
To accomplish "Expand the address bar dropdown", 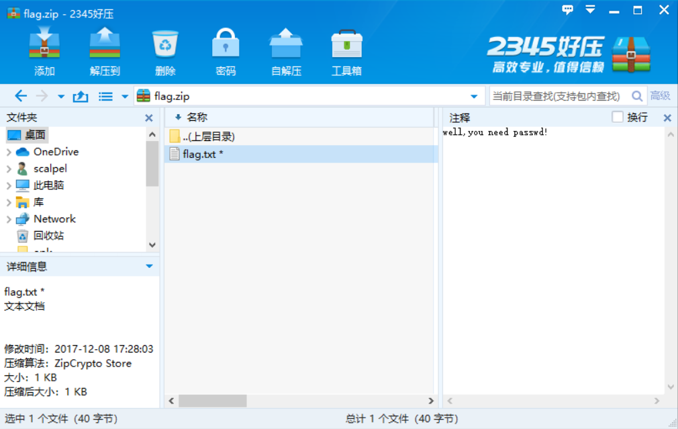I will click(x=474, y=97).
